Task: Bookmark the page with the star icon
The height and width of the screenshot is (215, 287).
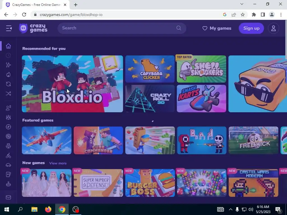Action: 243,15
